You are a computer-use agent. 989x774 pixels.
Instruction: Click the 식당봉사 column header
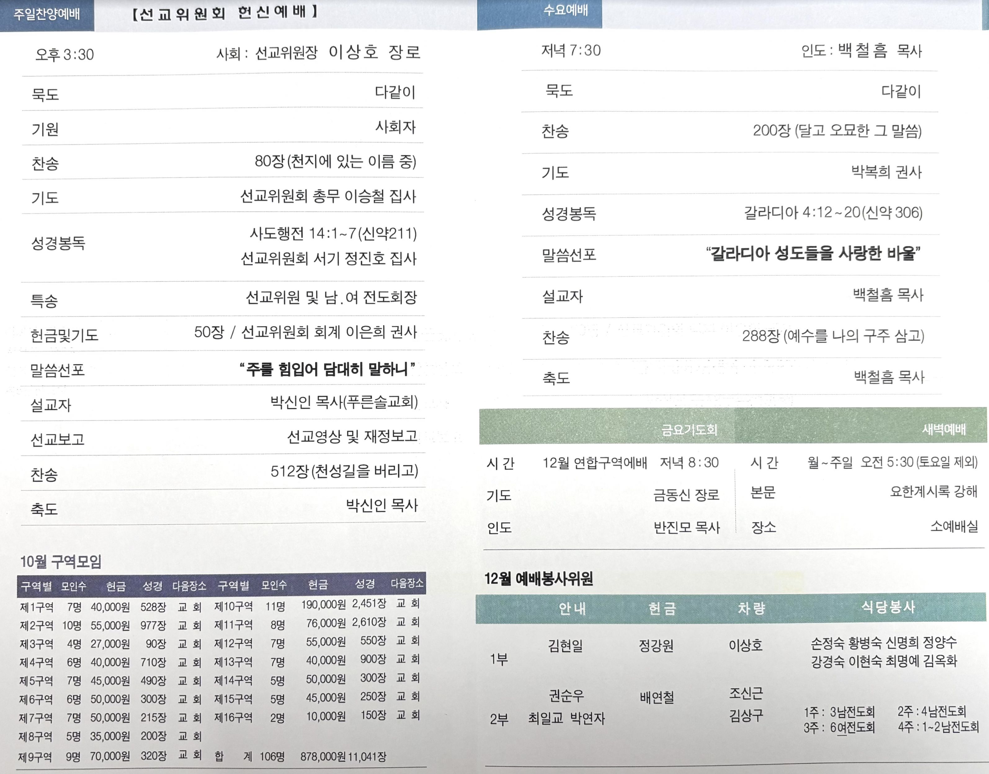pyautogui.click(x=888, y=607)
